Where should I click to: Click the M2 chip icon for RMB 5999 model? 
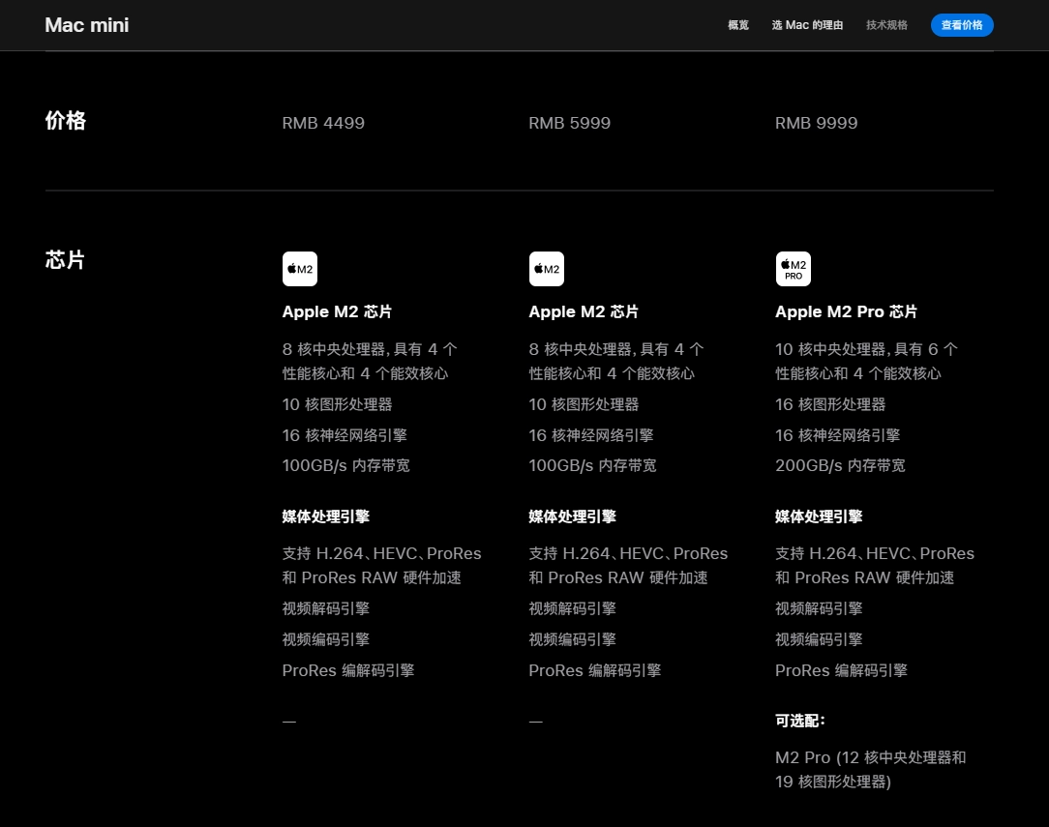tap(547, 269)
